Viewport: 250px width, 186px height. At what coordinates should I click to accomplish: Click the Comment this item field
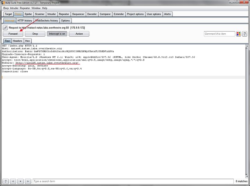pyautogui.click(x=219, y=34)
